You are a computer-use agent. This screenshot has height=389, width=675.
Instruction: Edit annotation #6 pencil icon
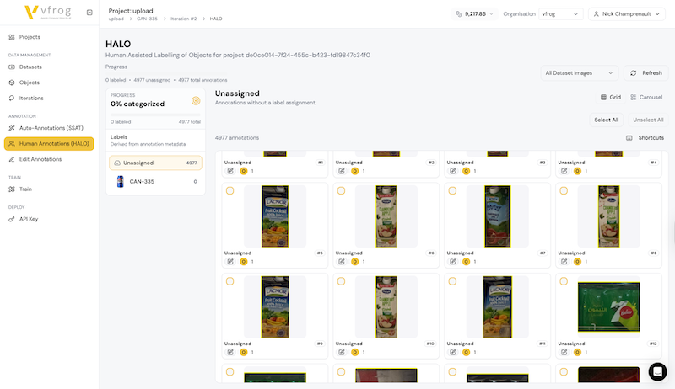[x=342, y=262]
